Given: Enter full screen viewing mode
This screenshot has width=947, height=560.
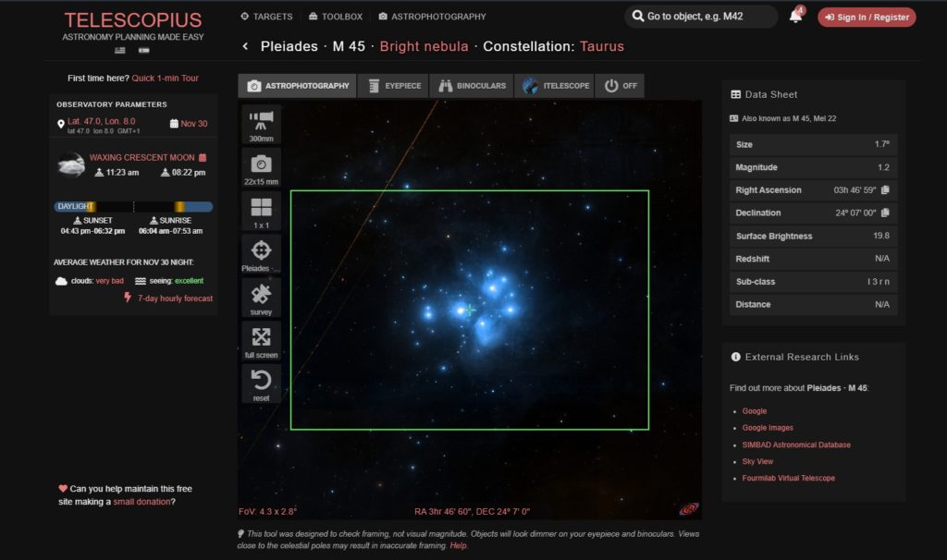Looking at the screenshot, I should (x=260, y=338).
